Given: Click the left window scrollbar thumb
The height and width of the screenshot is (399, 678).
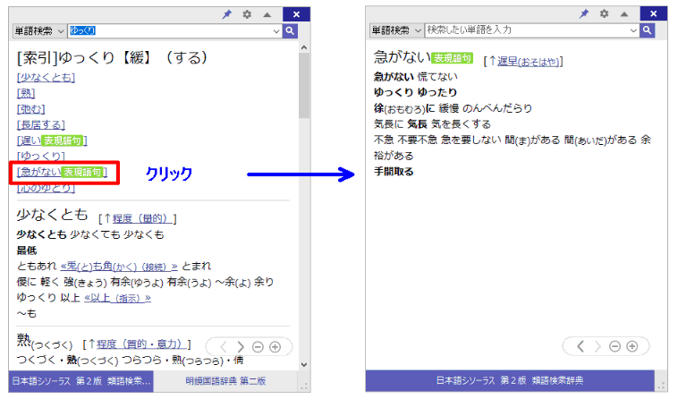Looking at the screenshot, I should (x=304, y=86).
